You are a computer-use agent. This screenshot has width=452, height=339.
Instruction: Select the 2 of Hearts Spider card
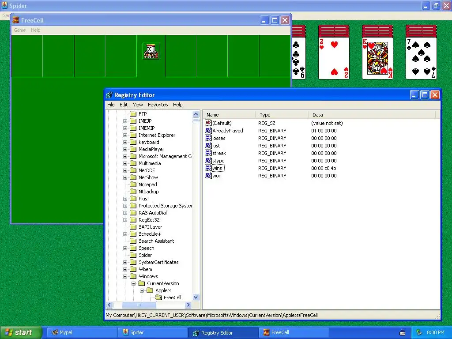334,58
